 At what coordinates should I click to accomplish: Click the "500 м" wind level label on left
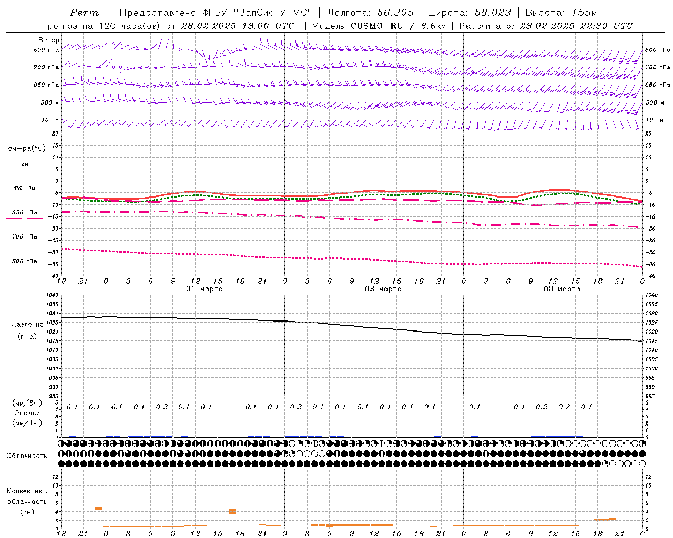tap(50, 102)
